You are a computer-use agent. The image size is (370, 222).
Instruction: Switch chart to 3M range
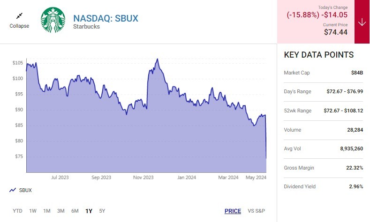tap(61, 211)
